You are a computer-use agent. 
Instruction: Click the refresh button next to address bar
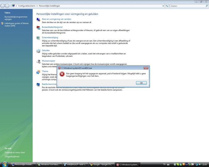[x=167, y=6]
